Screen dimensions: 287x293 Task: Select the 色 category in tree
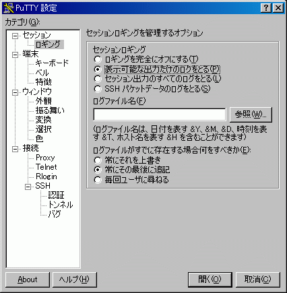point(39,139)
